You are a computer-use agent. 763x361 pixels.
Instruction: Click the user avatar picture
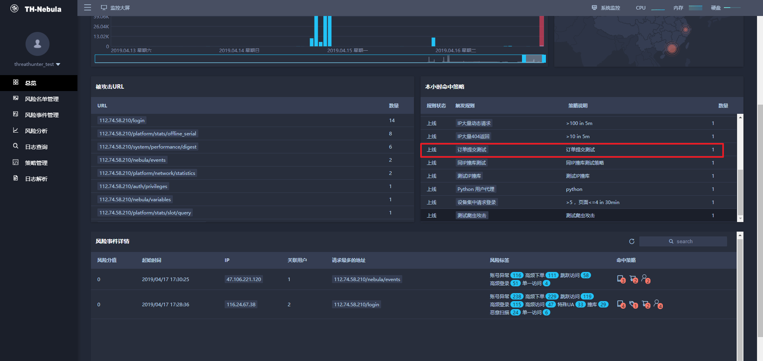click(x=38, y=44)
